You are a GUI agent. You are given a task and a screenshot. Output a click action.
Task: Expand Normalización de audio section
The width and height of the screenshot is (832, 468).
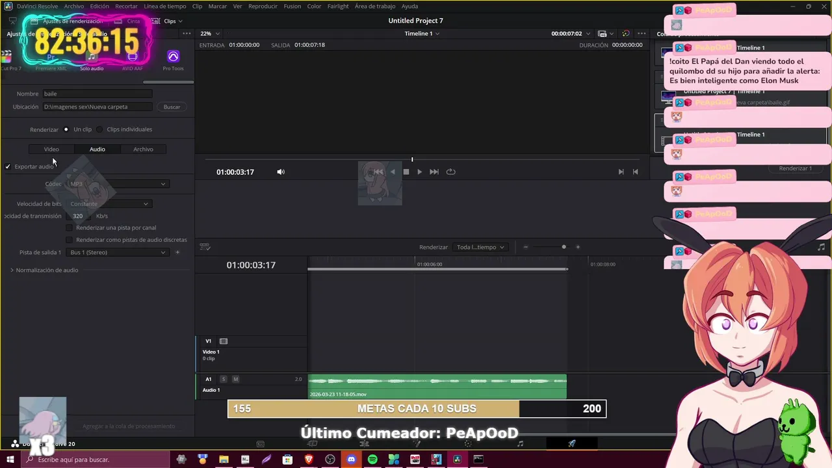[44, 270]
